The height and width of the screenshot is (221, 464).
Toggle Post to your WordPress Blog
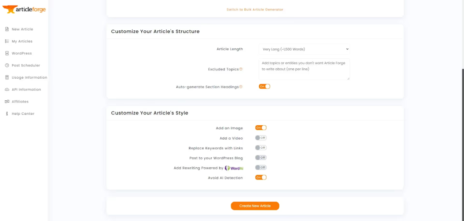pos(261,158)
